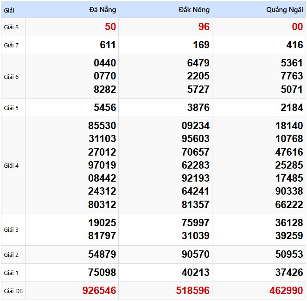The height and width of the screenshot is (301, 307).
Task: Select number 39259 in Giải 3
Action: (289, 236)
